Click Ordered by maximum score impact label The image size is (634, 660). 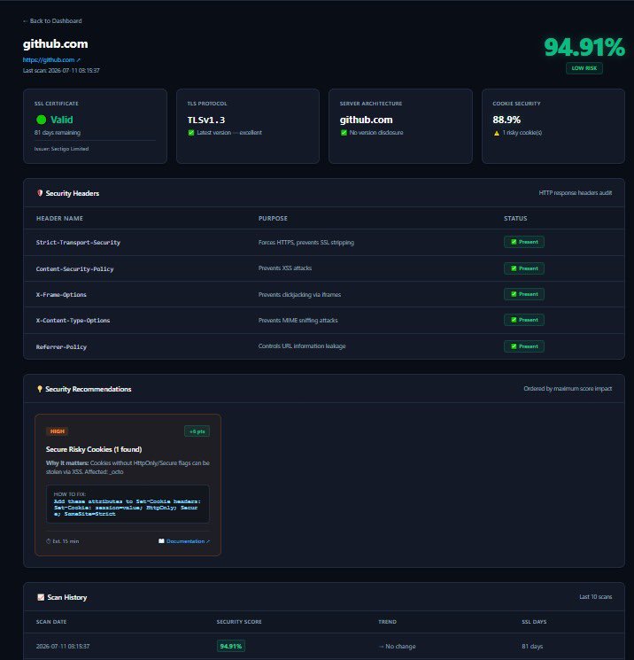[568, 389]
